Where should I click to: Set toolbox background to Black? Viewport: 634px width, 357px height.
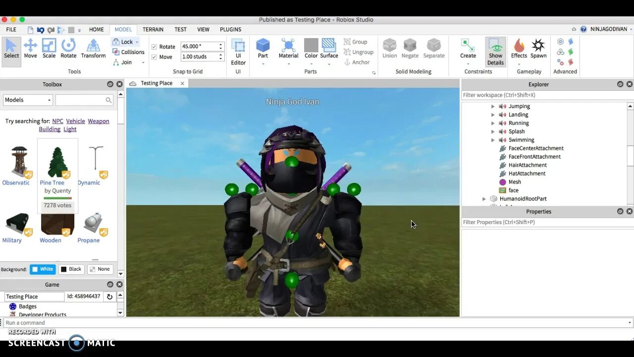tap(71, 269)
